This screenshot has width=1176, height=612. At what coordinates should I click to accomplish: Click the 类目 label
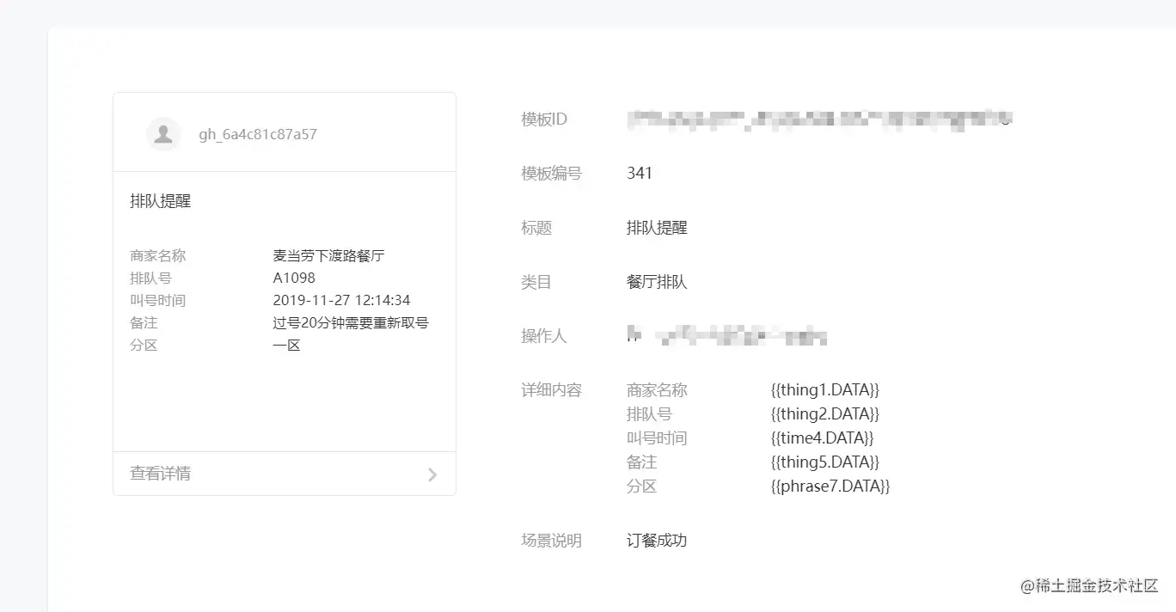[536, 282]
